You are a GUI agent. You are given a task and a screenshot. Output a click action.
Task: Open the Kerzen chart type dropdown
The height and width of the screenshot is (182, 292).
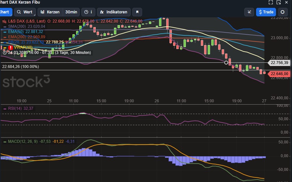point(50,12)
